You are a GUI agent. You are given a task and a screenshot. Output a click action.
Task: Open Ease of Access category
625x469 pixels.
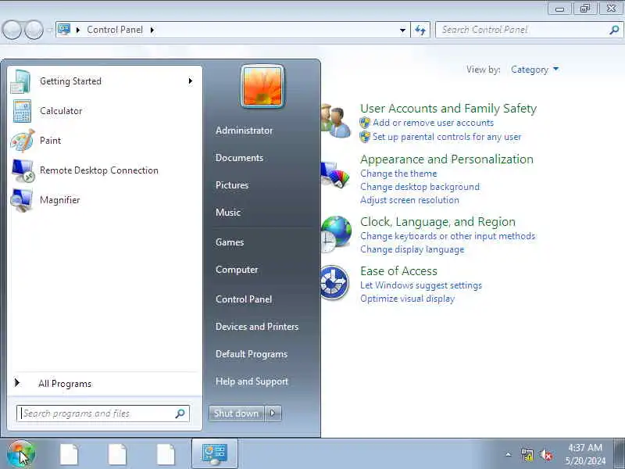[x=398, y=271]
